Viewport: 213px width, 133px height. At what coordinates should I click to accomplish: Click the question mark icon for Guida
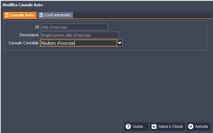click(128, 127)
